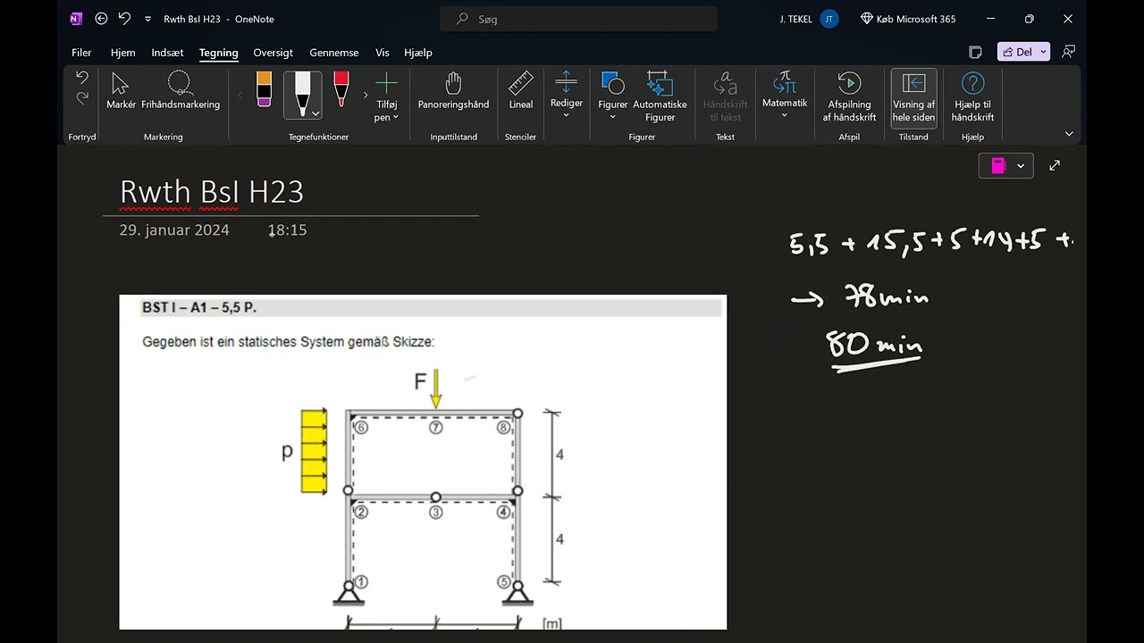Image resolution: width=1144 pixels, height=643 pixels.
Task: Select the Frihåndsmarkering lasso tool
Action: [181, 91]
